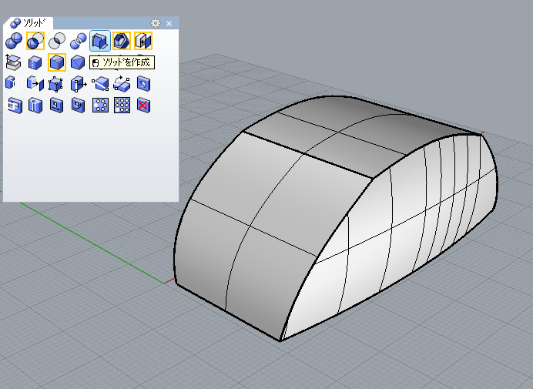
Task: Select the Boolean Difference tool icon
Action: coord(35,41)
